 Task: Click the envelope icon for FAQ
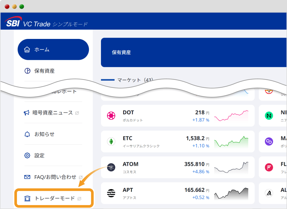[27, 177]
